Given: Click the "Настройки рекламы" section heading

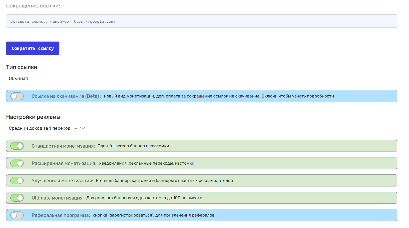Looking at the screenshot, I should tap(33, 117).
